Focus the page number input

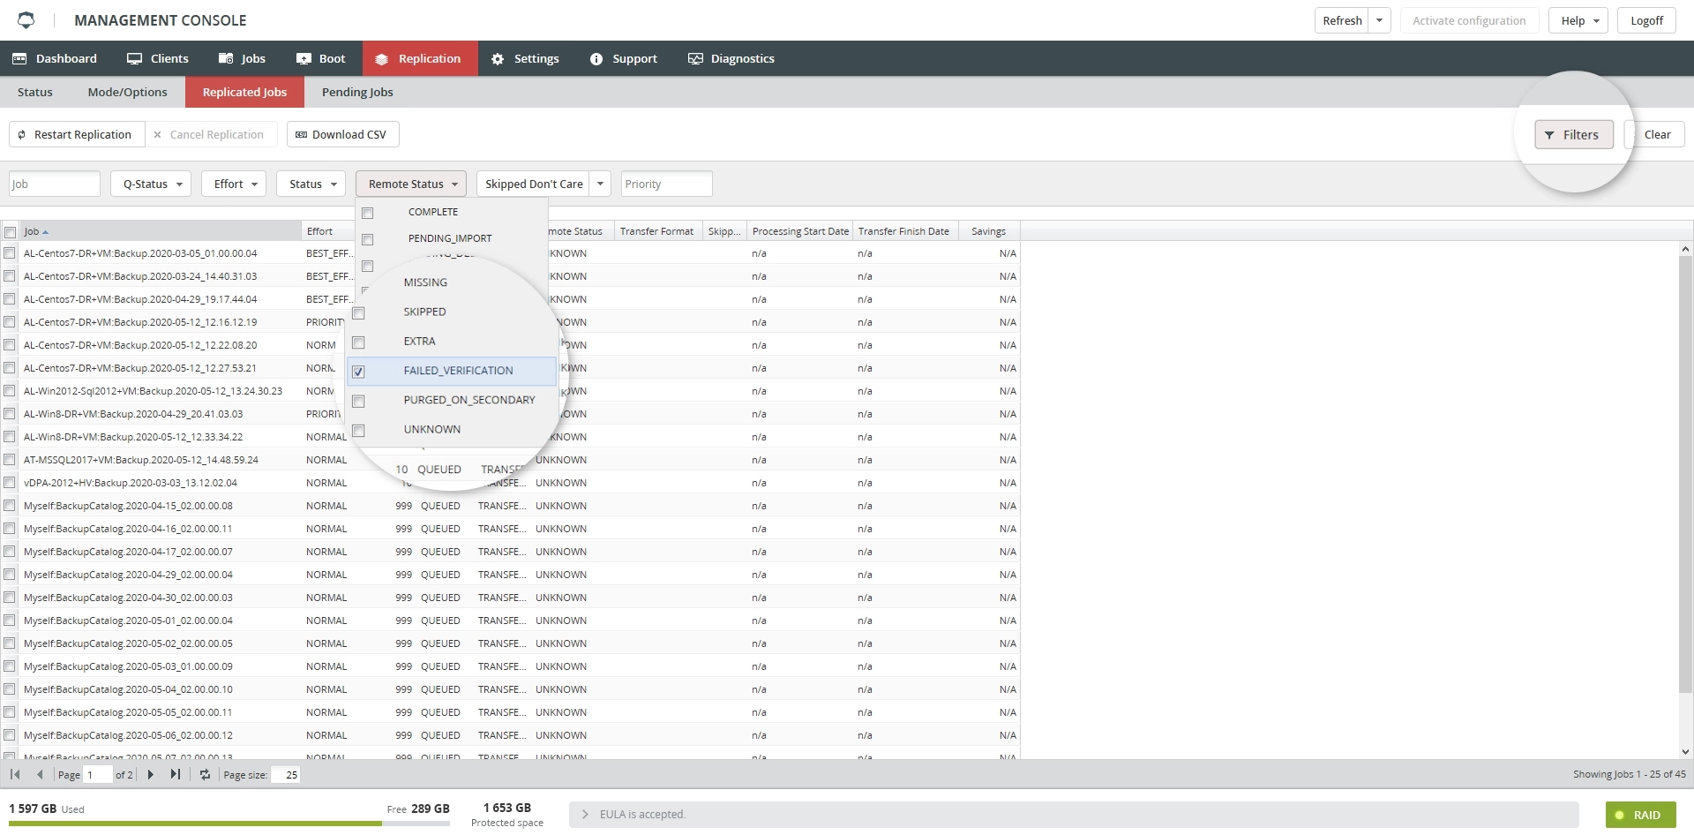pyautogui.click(x=98, y=774)
